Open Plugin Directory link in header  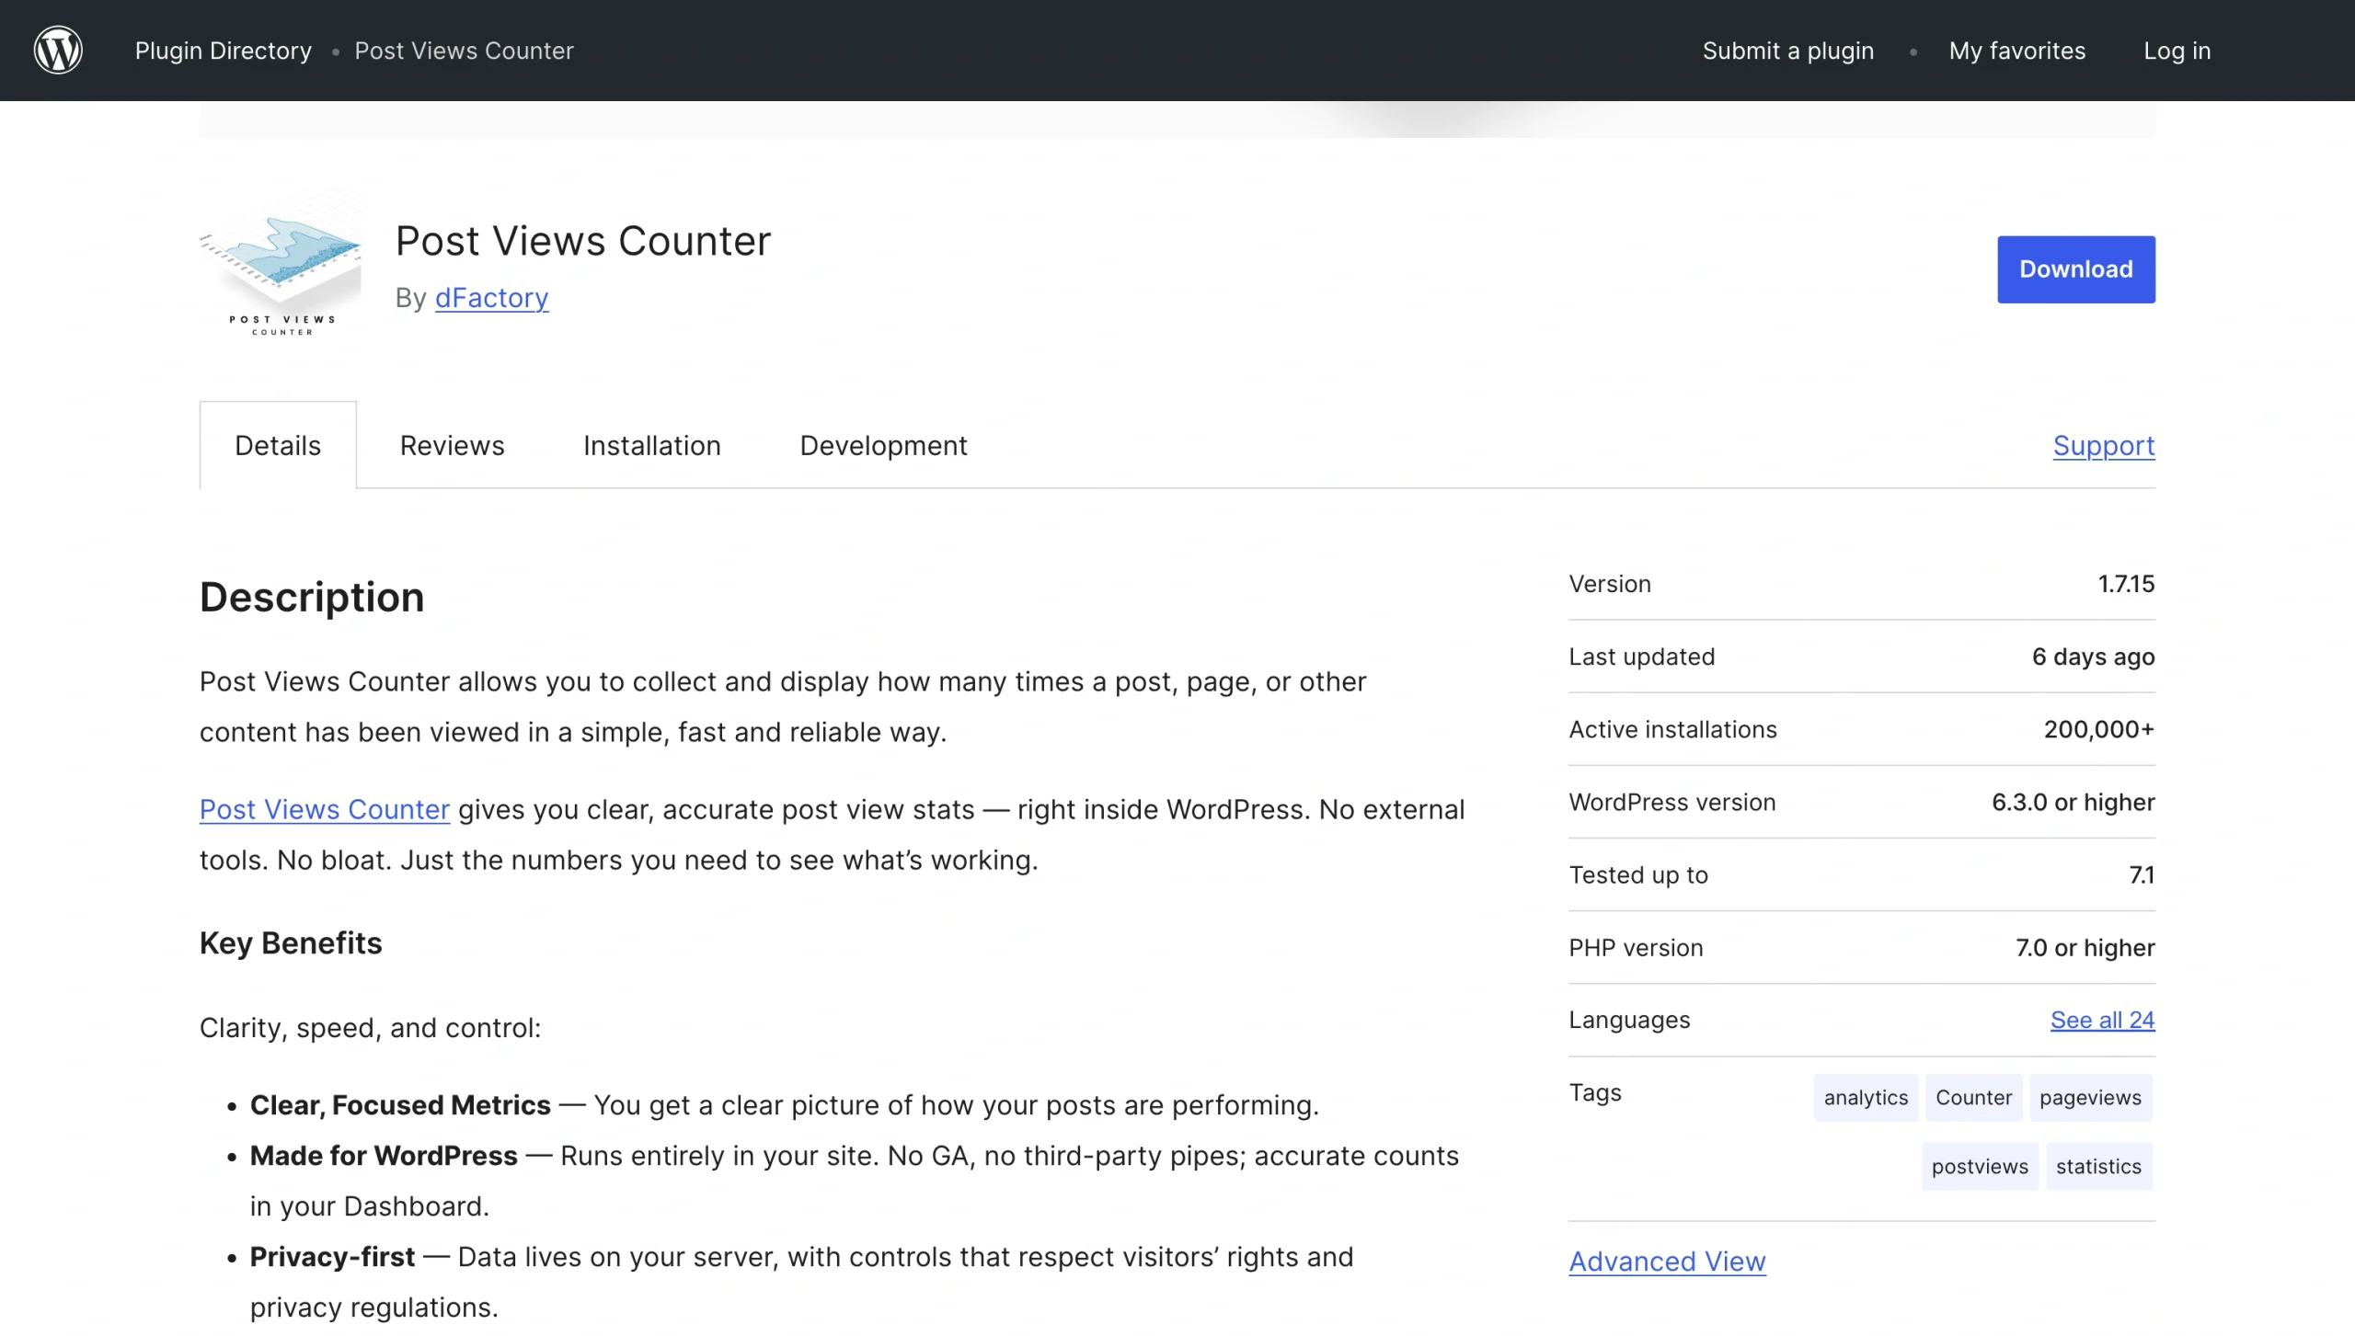tap(223, 51)
